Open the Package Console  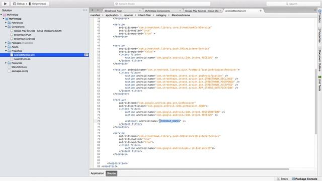pos(305,179)
